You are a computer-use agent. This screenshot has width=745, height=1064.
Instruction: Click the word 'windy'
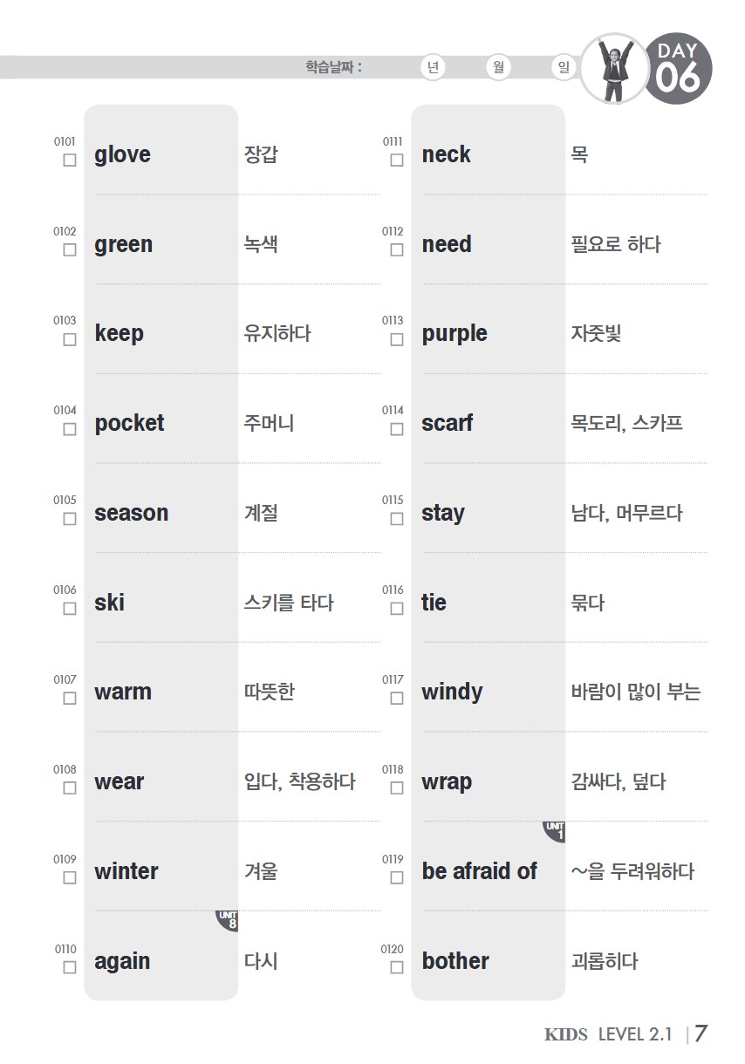452,692
